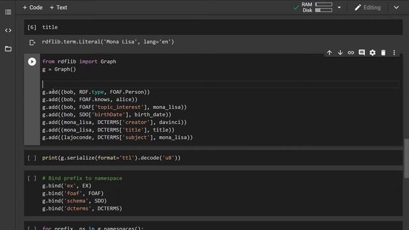This screenshot has width=409, height=230.
Task: Move the selected cell down
Action: click(340, 52)
